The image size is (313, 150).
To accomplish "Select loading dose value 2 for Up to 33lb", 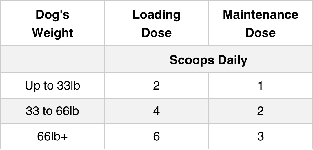I will point(156,86).
